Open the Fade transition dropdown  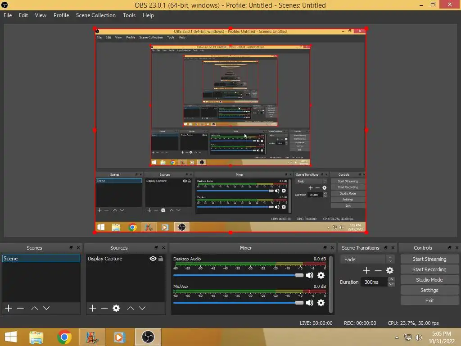click(x=367, y=259)
